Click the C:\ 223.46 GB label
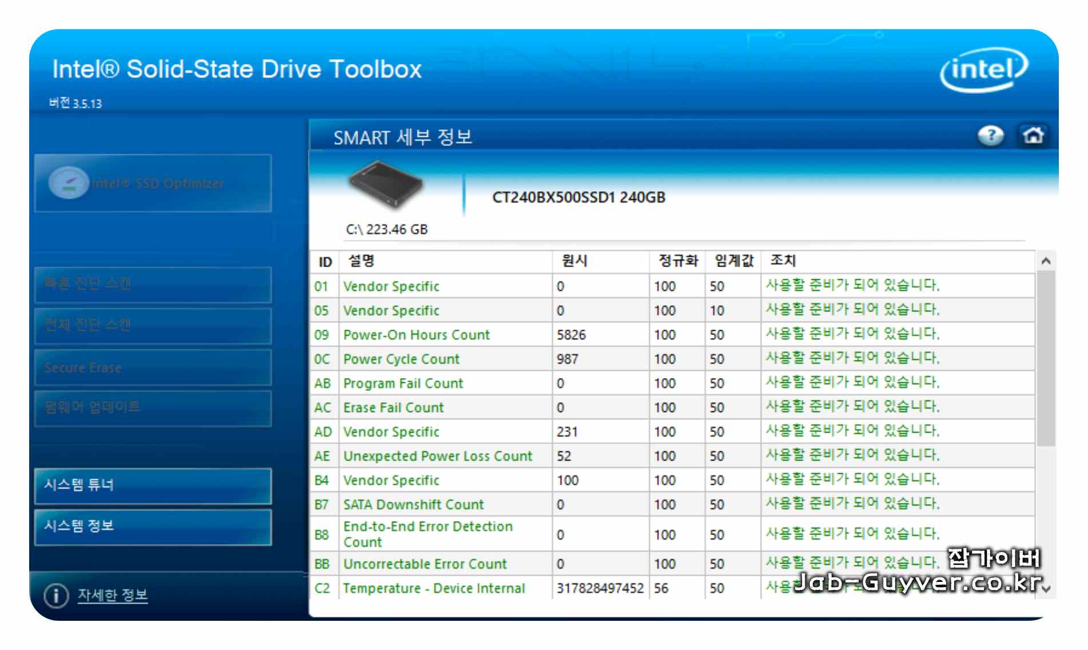This screenshot has height=650, width=1088. pos(387,229)
